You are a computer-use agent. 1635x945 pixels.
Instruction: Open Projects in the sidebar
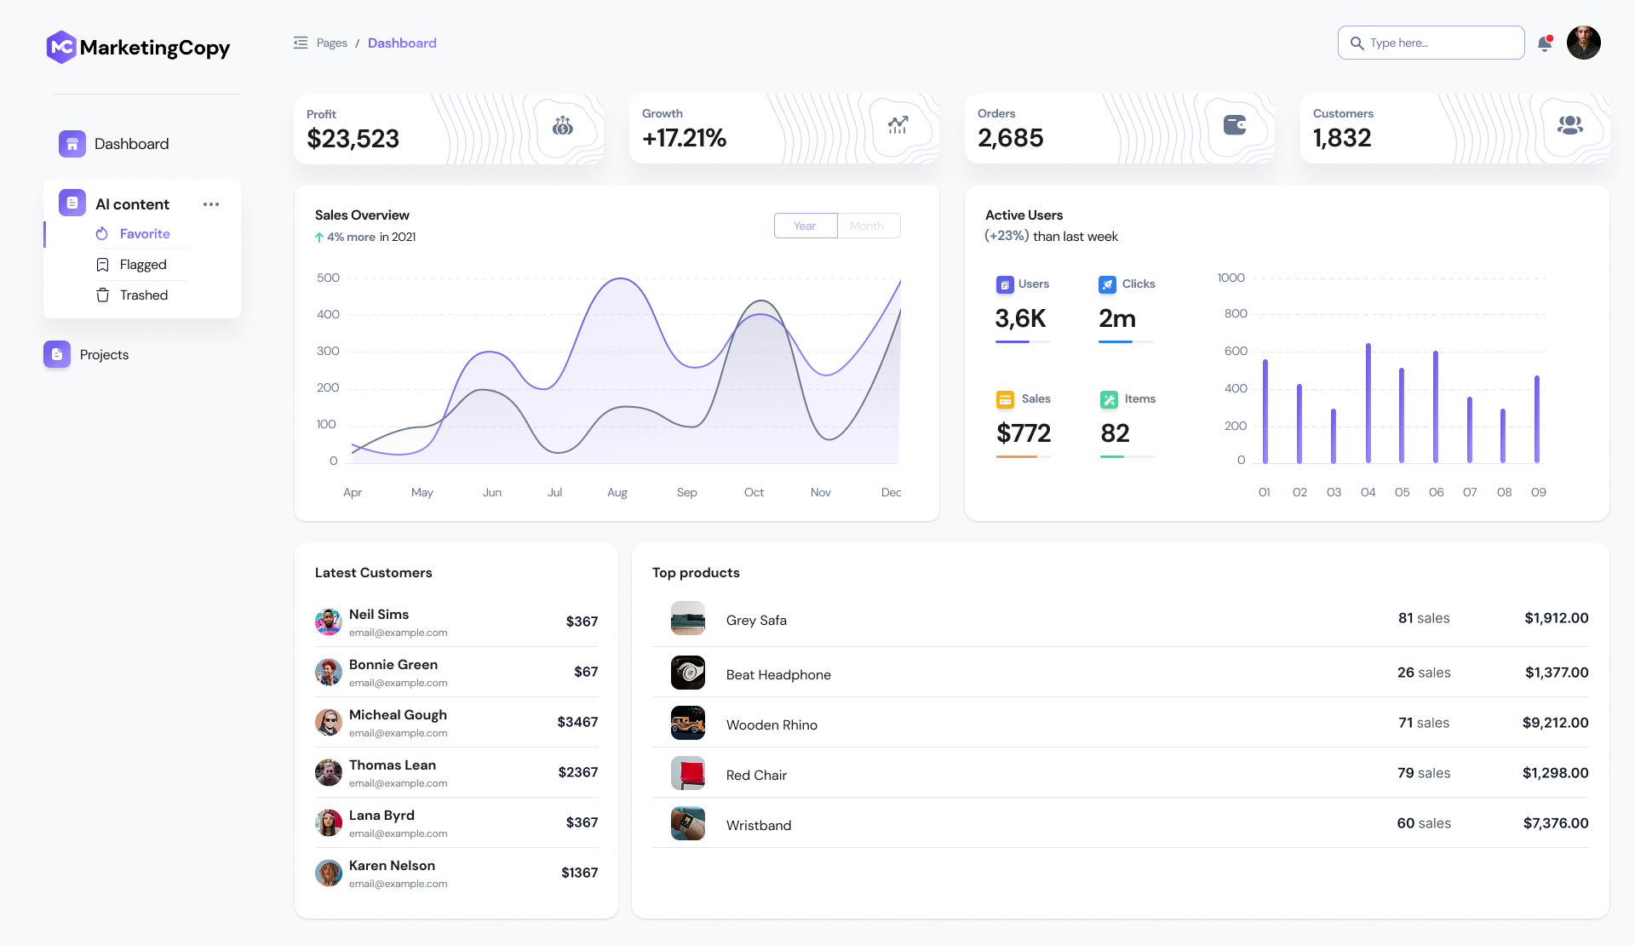point(104,355)
